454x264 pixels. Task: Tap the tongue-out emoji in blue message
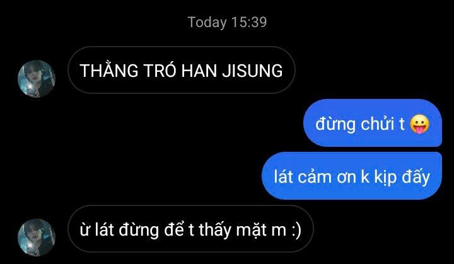419,124
